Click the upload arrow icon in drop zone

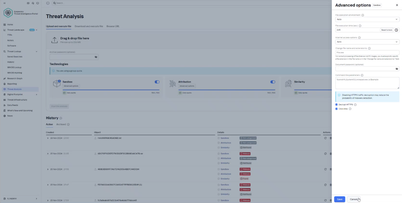point(54,40)
